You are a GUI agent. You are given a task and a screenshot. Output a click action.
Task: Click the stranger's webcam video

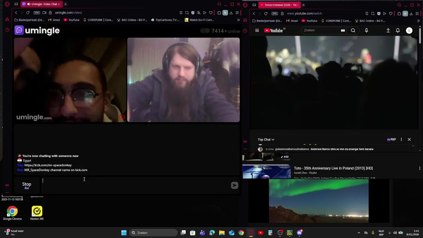(70, 80)
